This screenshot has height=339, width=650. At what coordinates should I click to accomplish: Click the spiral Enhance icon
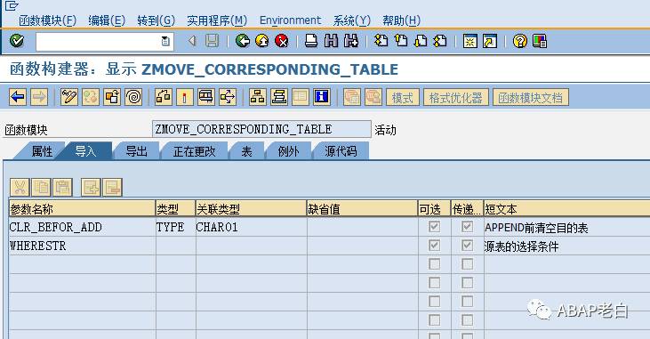pyautogui.click(x=133, y=97)
